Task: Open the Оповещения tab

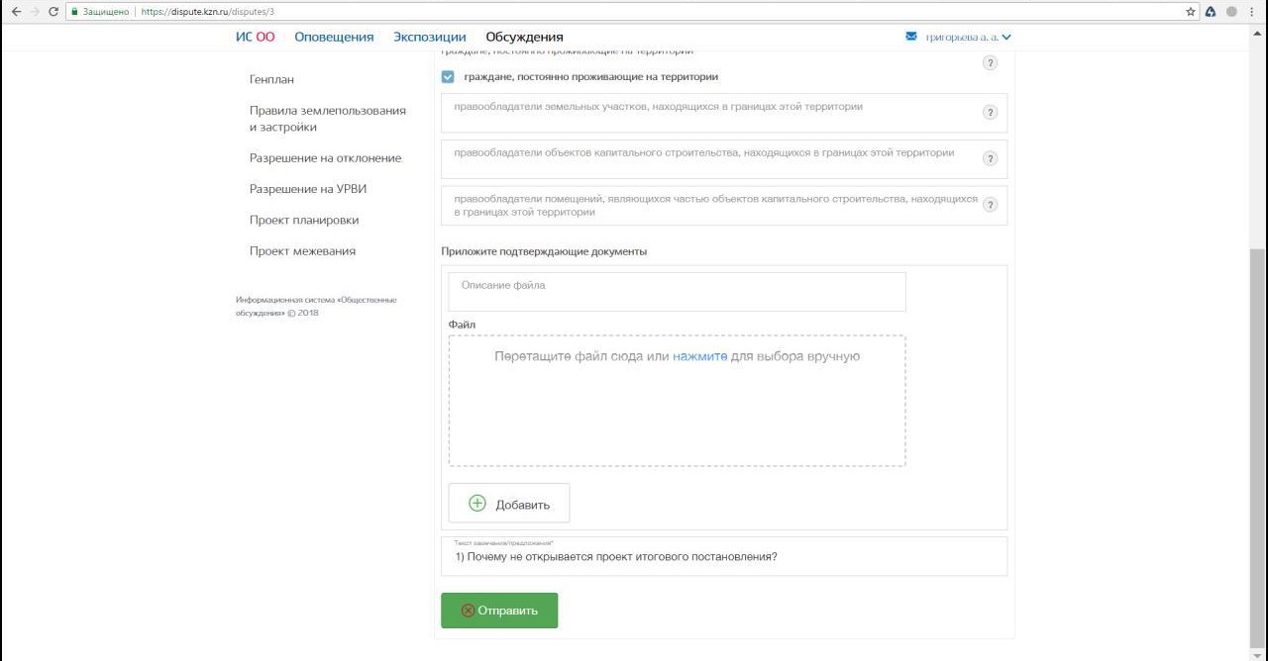Action: pos(334,37)
